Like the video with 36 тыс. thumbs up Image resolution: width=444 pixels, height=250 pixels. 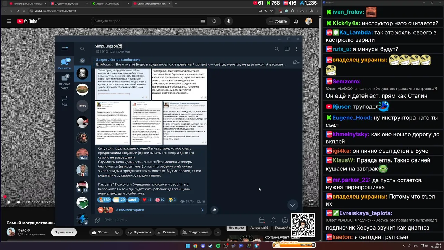(x=100, y=232)
